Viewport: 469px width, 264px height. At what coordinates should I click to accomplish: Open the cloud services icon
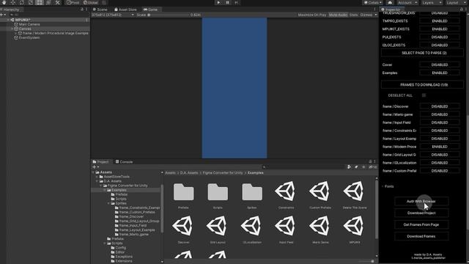click(390, 2)
